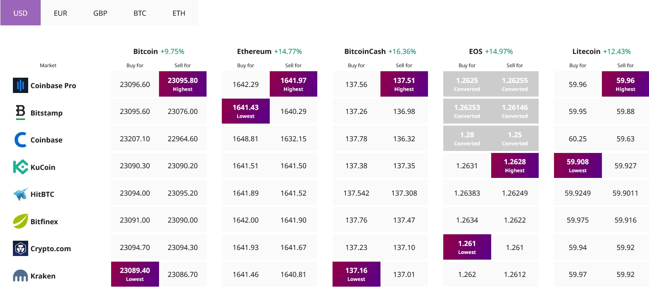Open the Kraken market link
This screenshot has width=649, height=287.
tap(43, 276)
